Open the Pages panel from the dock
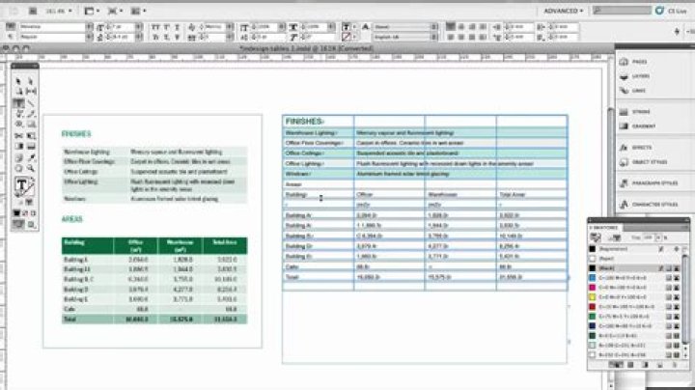Screen dimensions: 695x390 point(634,62)
